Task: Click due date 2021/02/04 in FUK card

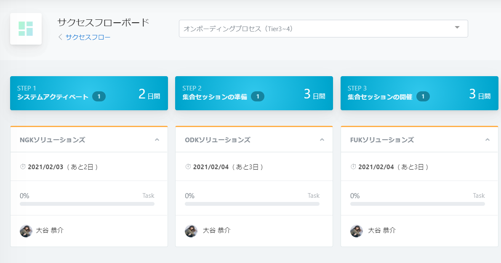Action: point(376,167)
